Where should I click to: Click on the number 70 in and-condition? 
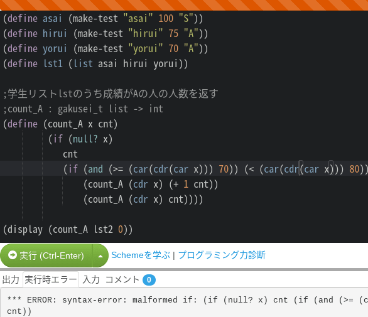pos(224,169)
